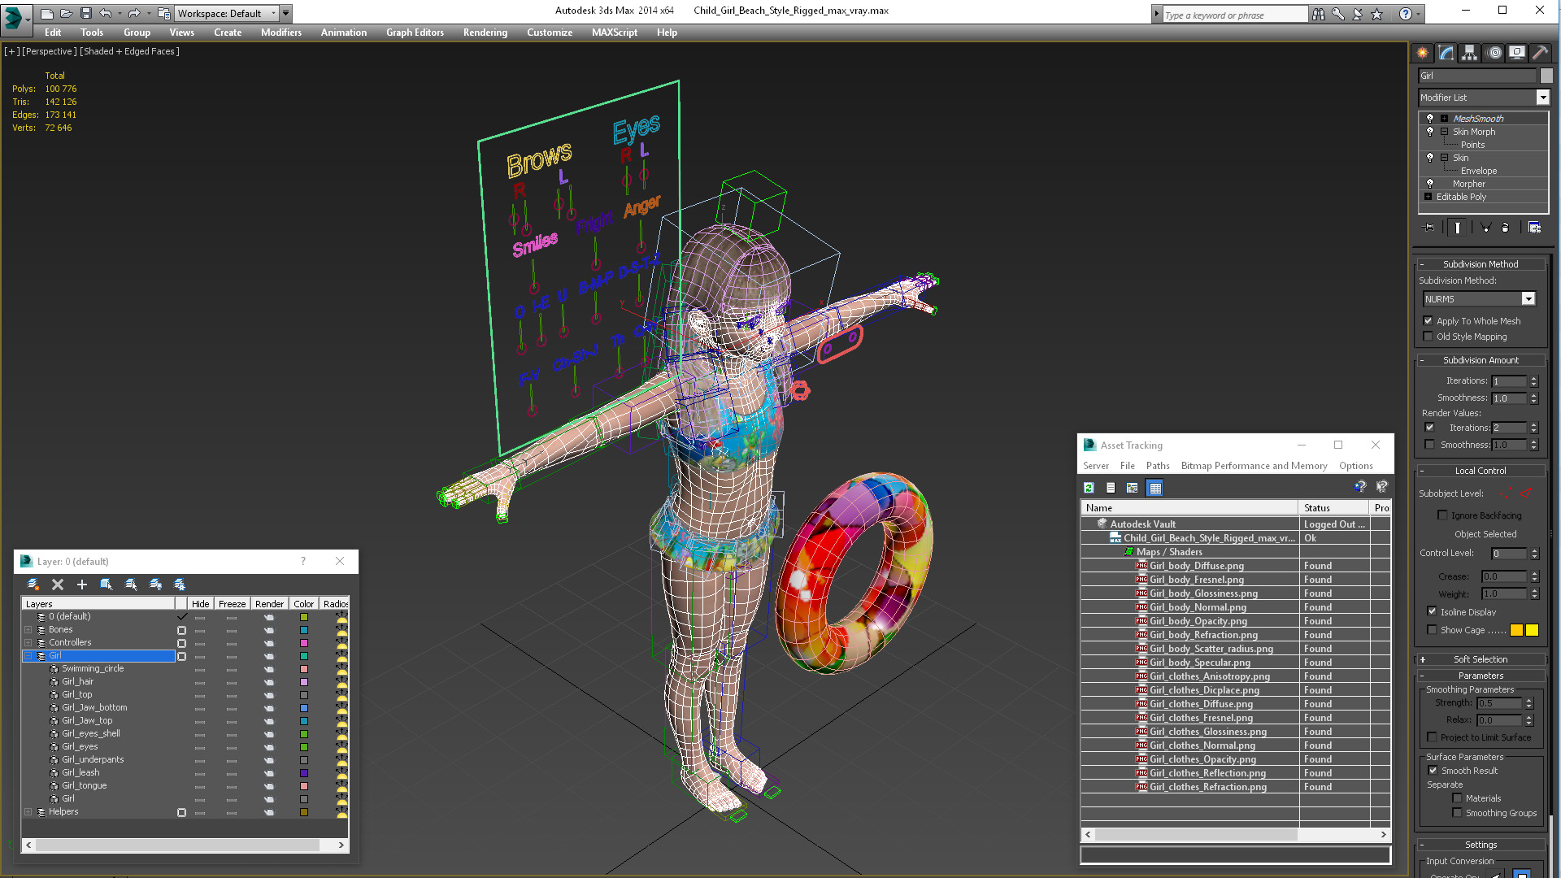Open the Rendering menu
This screenshot has height=878, width=1561.
(485, 33)
